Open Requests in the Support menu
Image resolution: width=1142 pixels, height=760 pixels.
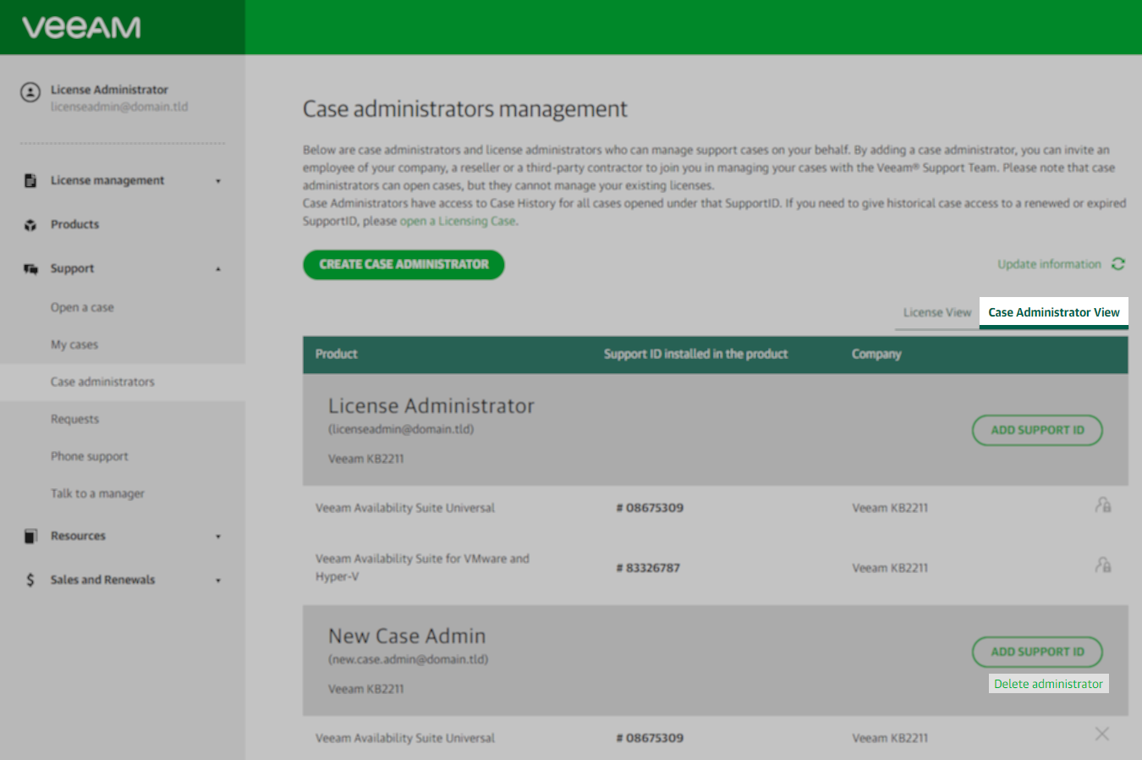(x=74, y=419)
